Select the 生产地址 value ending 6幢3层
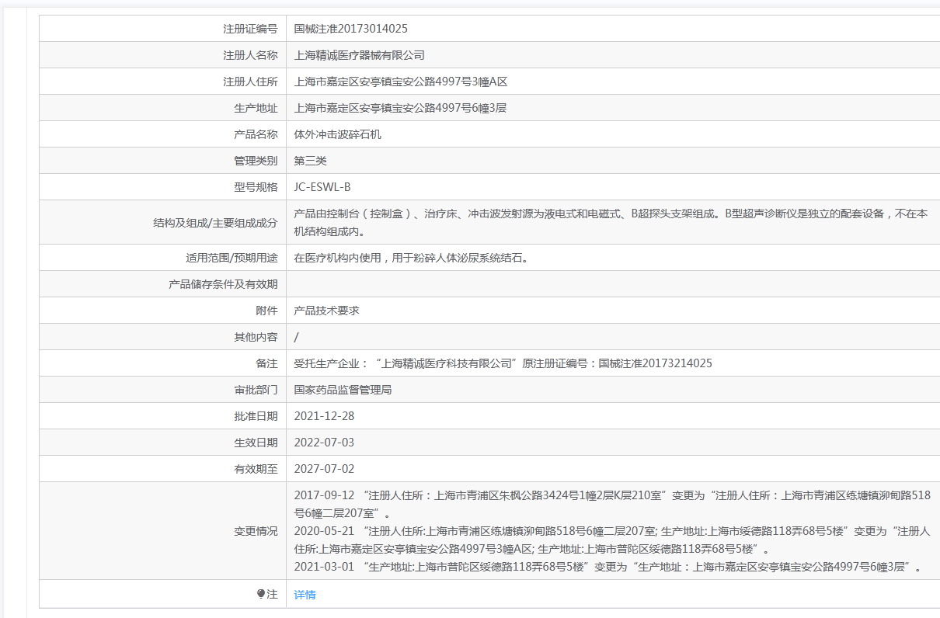This screenshot has width=940, height=618. tap(400, 108)
